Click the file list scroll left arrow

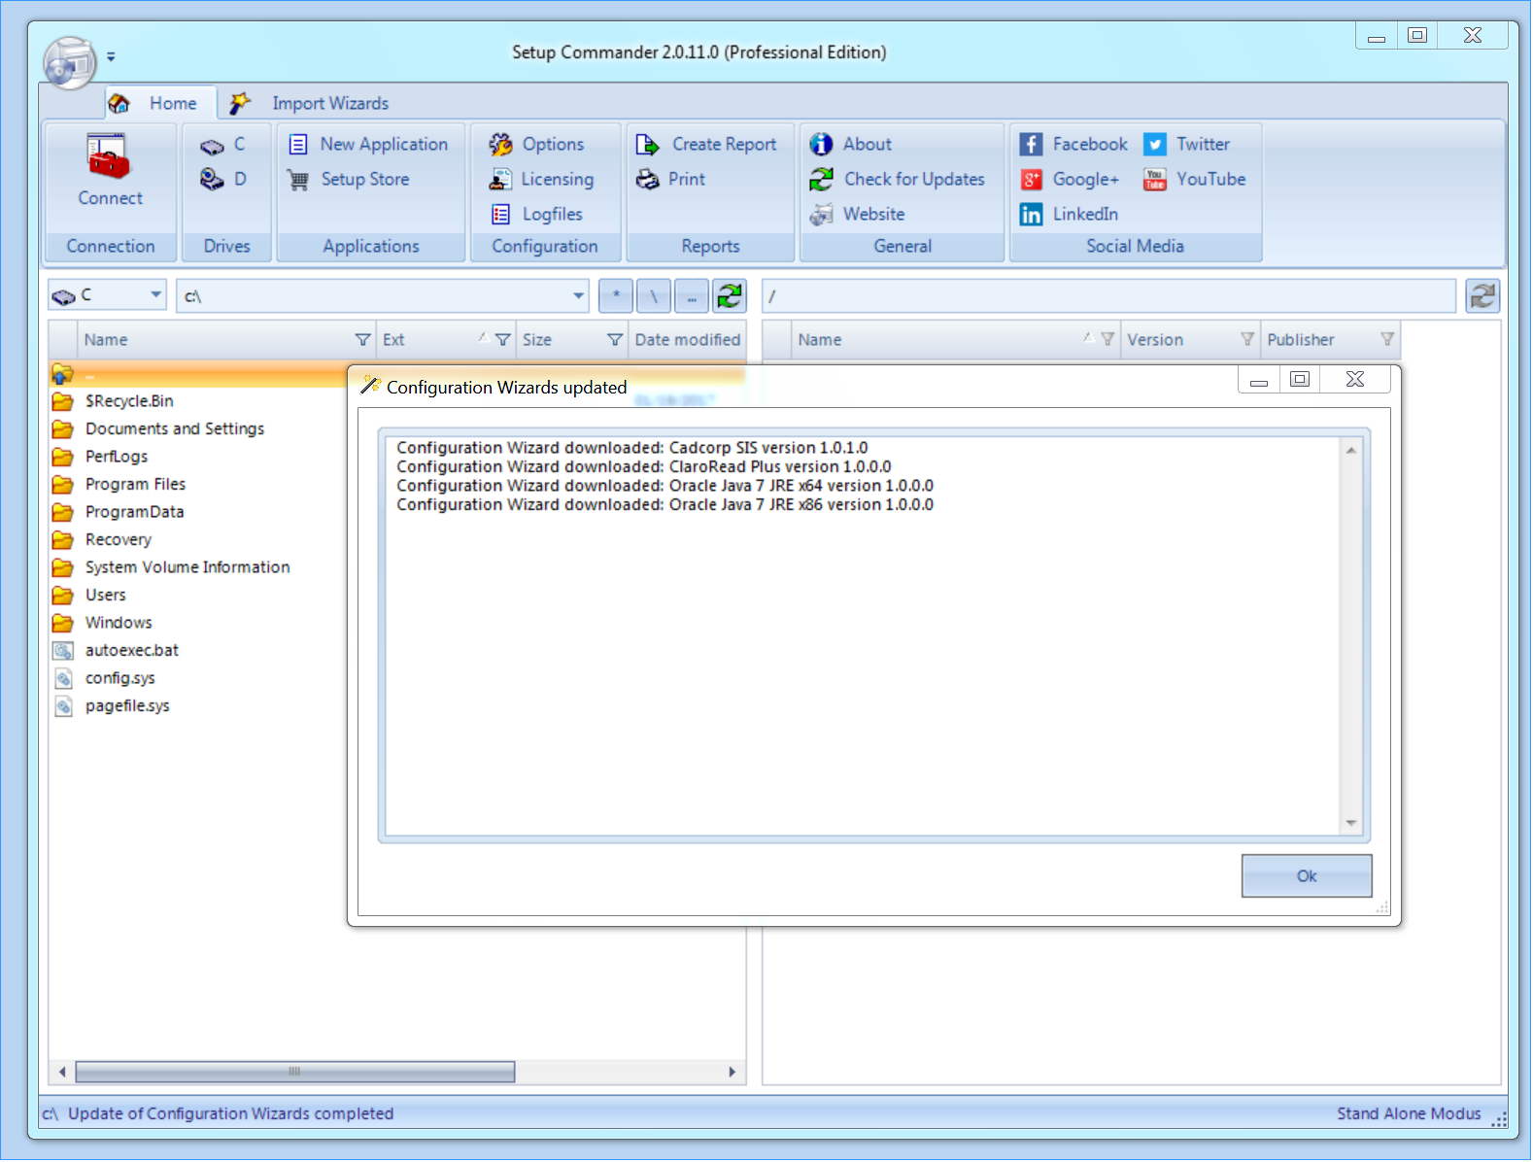coord(62,1073)
